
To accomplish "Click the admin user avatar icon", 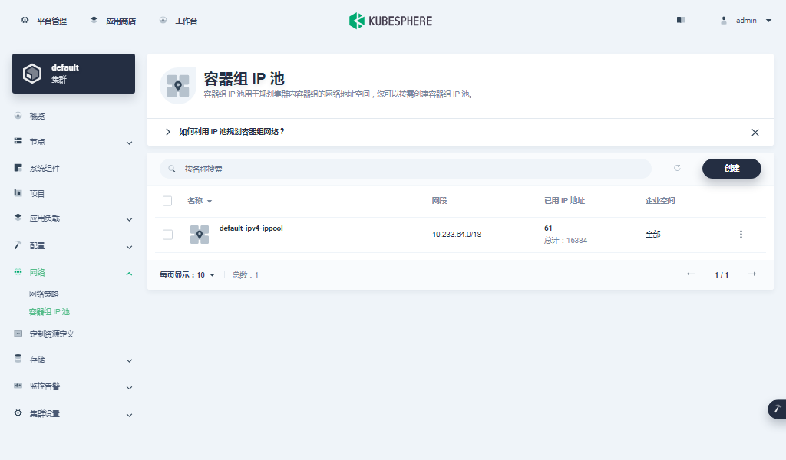I will [723, 21].
